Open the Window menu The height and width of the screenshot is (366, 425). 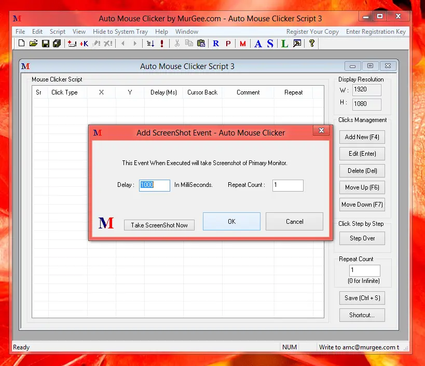[x=187, y=32]
